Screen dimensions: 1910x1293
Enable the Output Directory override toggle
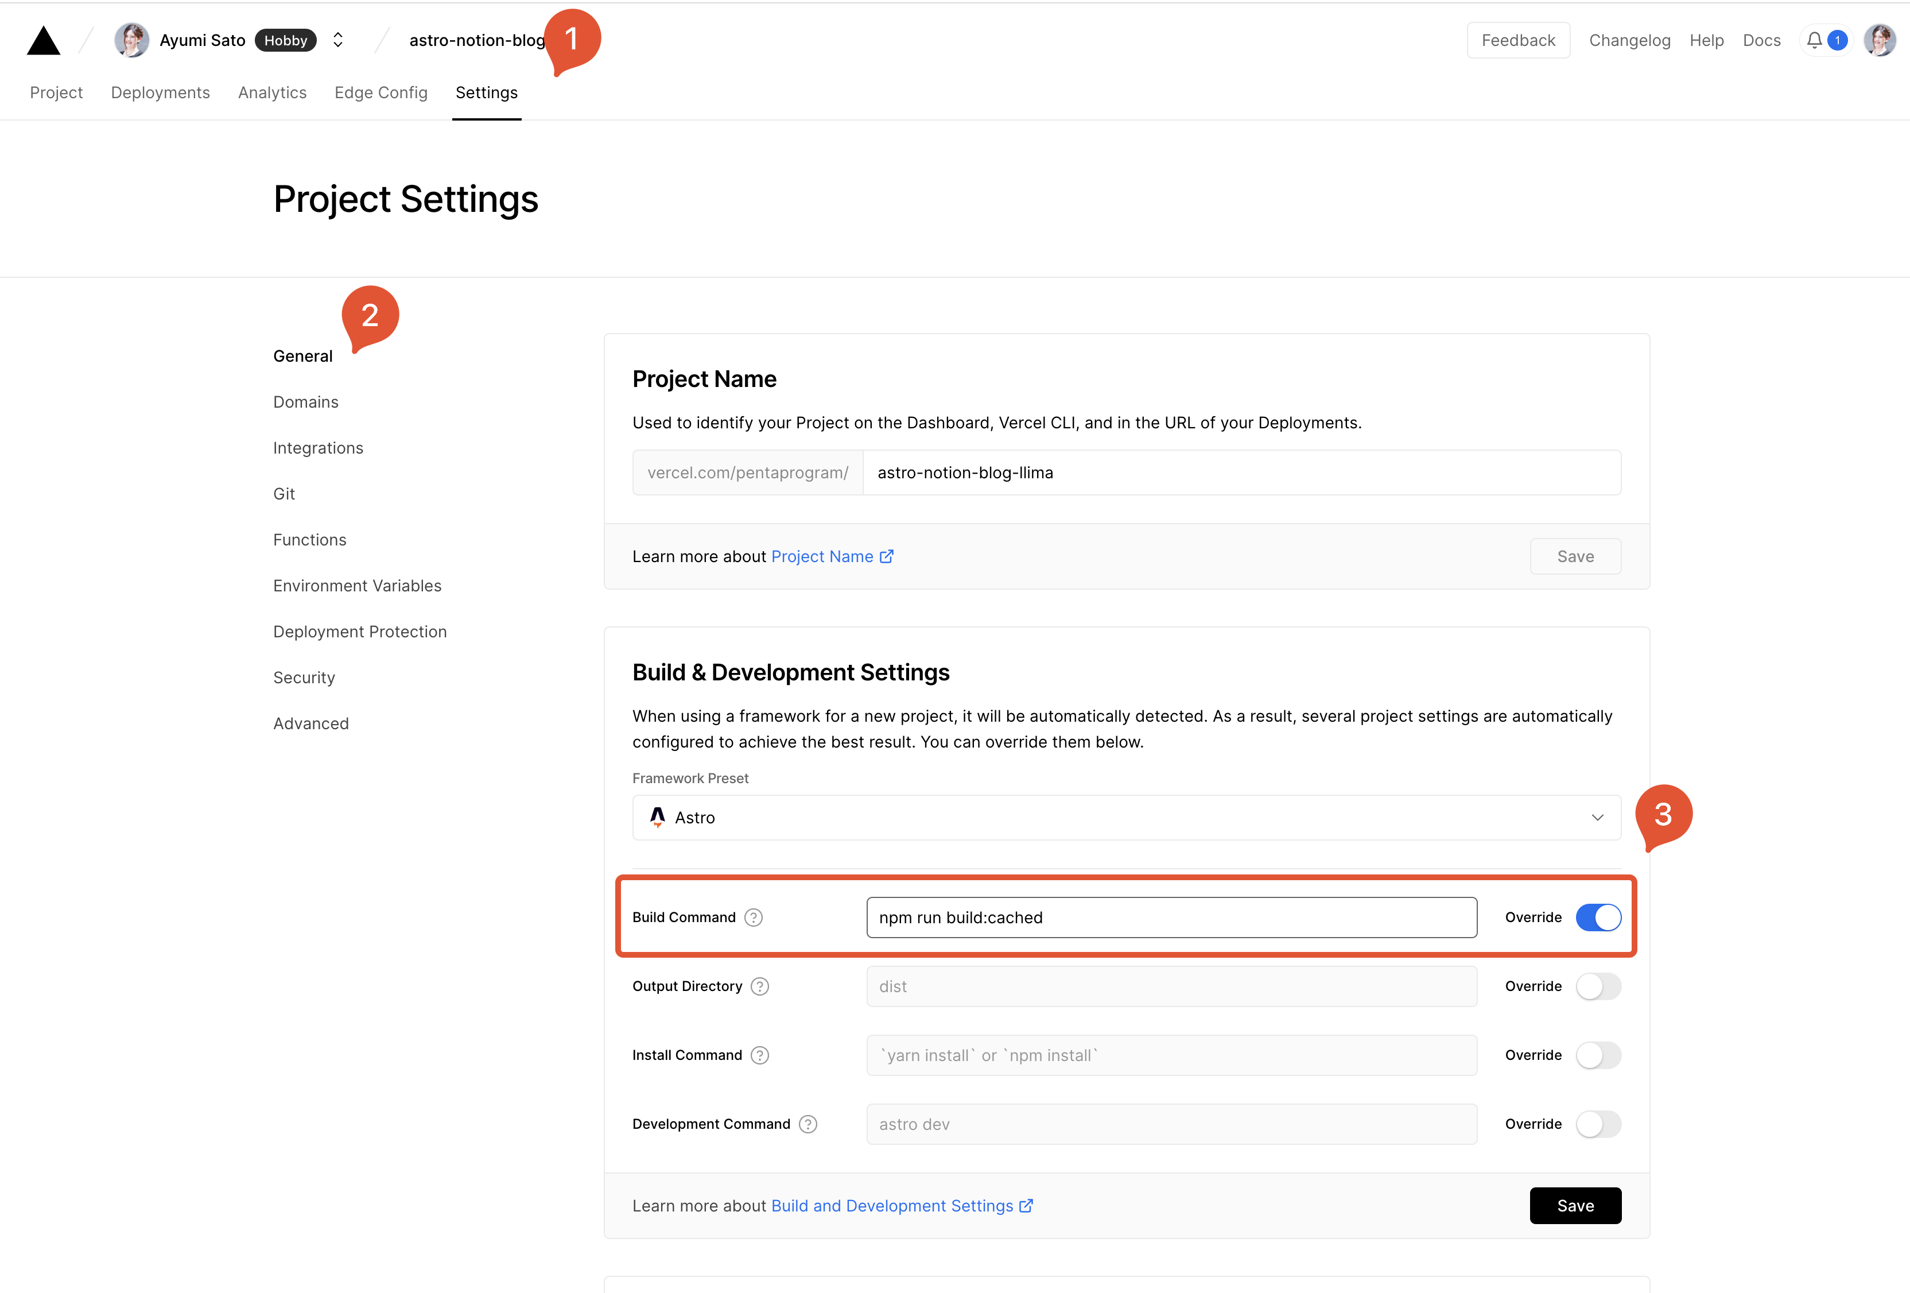[1598, 986]
